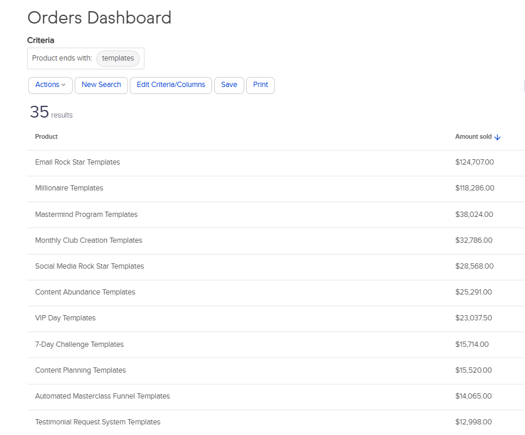The height and width of the screenshot is (435, 525).
Task: Click the Amount sold sort arrow icon
Action: pos(497,137)
